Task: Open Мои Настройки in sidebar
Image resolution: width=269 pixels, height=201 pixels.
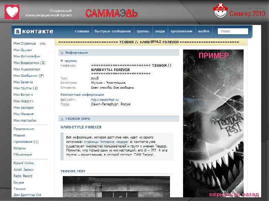Action: point(25,121)
